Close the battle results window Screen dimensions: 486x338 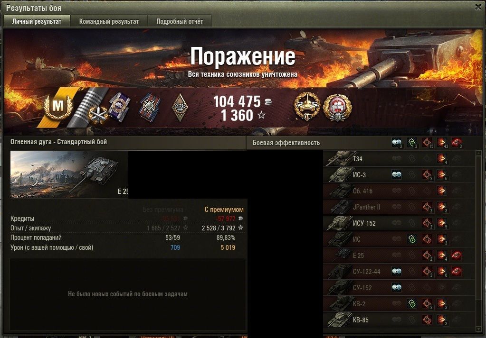pyautogui.click(x=478, y=7)
